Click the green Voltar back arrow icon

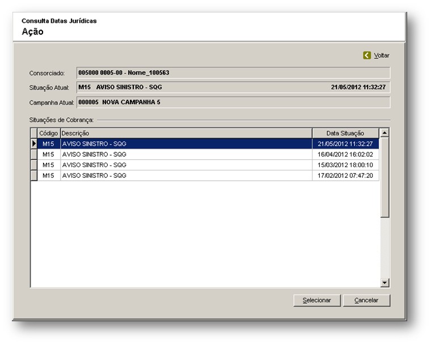click(367, 55)
